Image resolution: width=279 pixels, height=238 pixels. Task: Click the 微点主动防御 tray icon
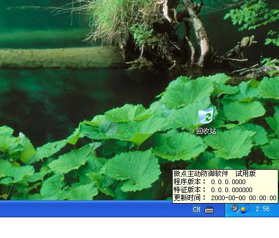click(x=244, y=209)
